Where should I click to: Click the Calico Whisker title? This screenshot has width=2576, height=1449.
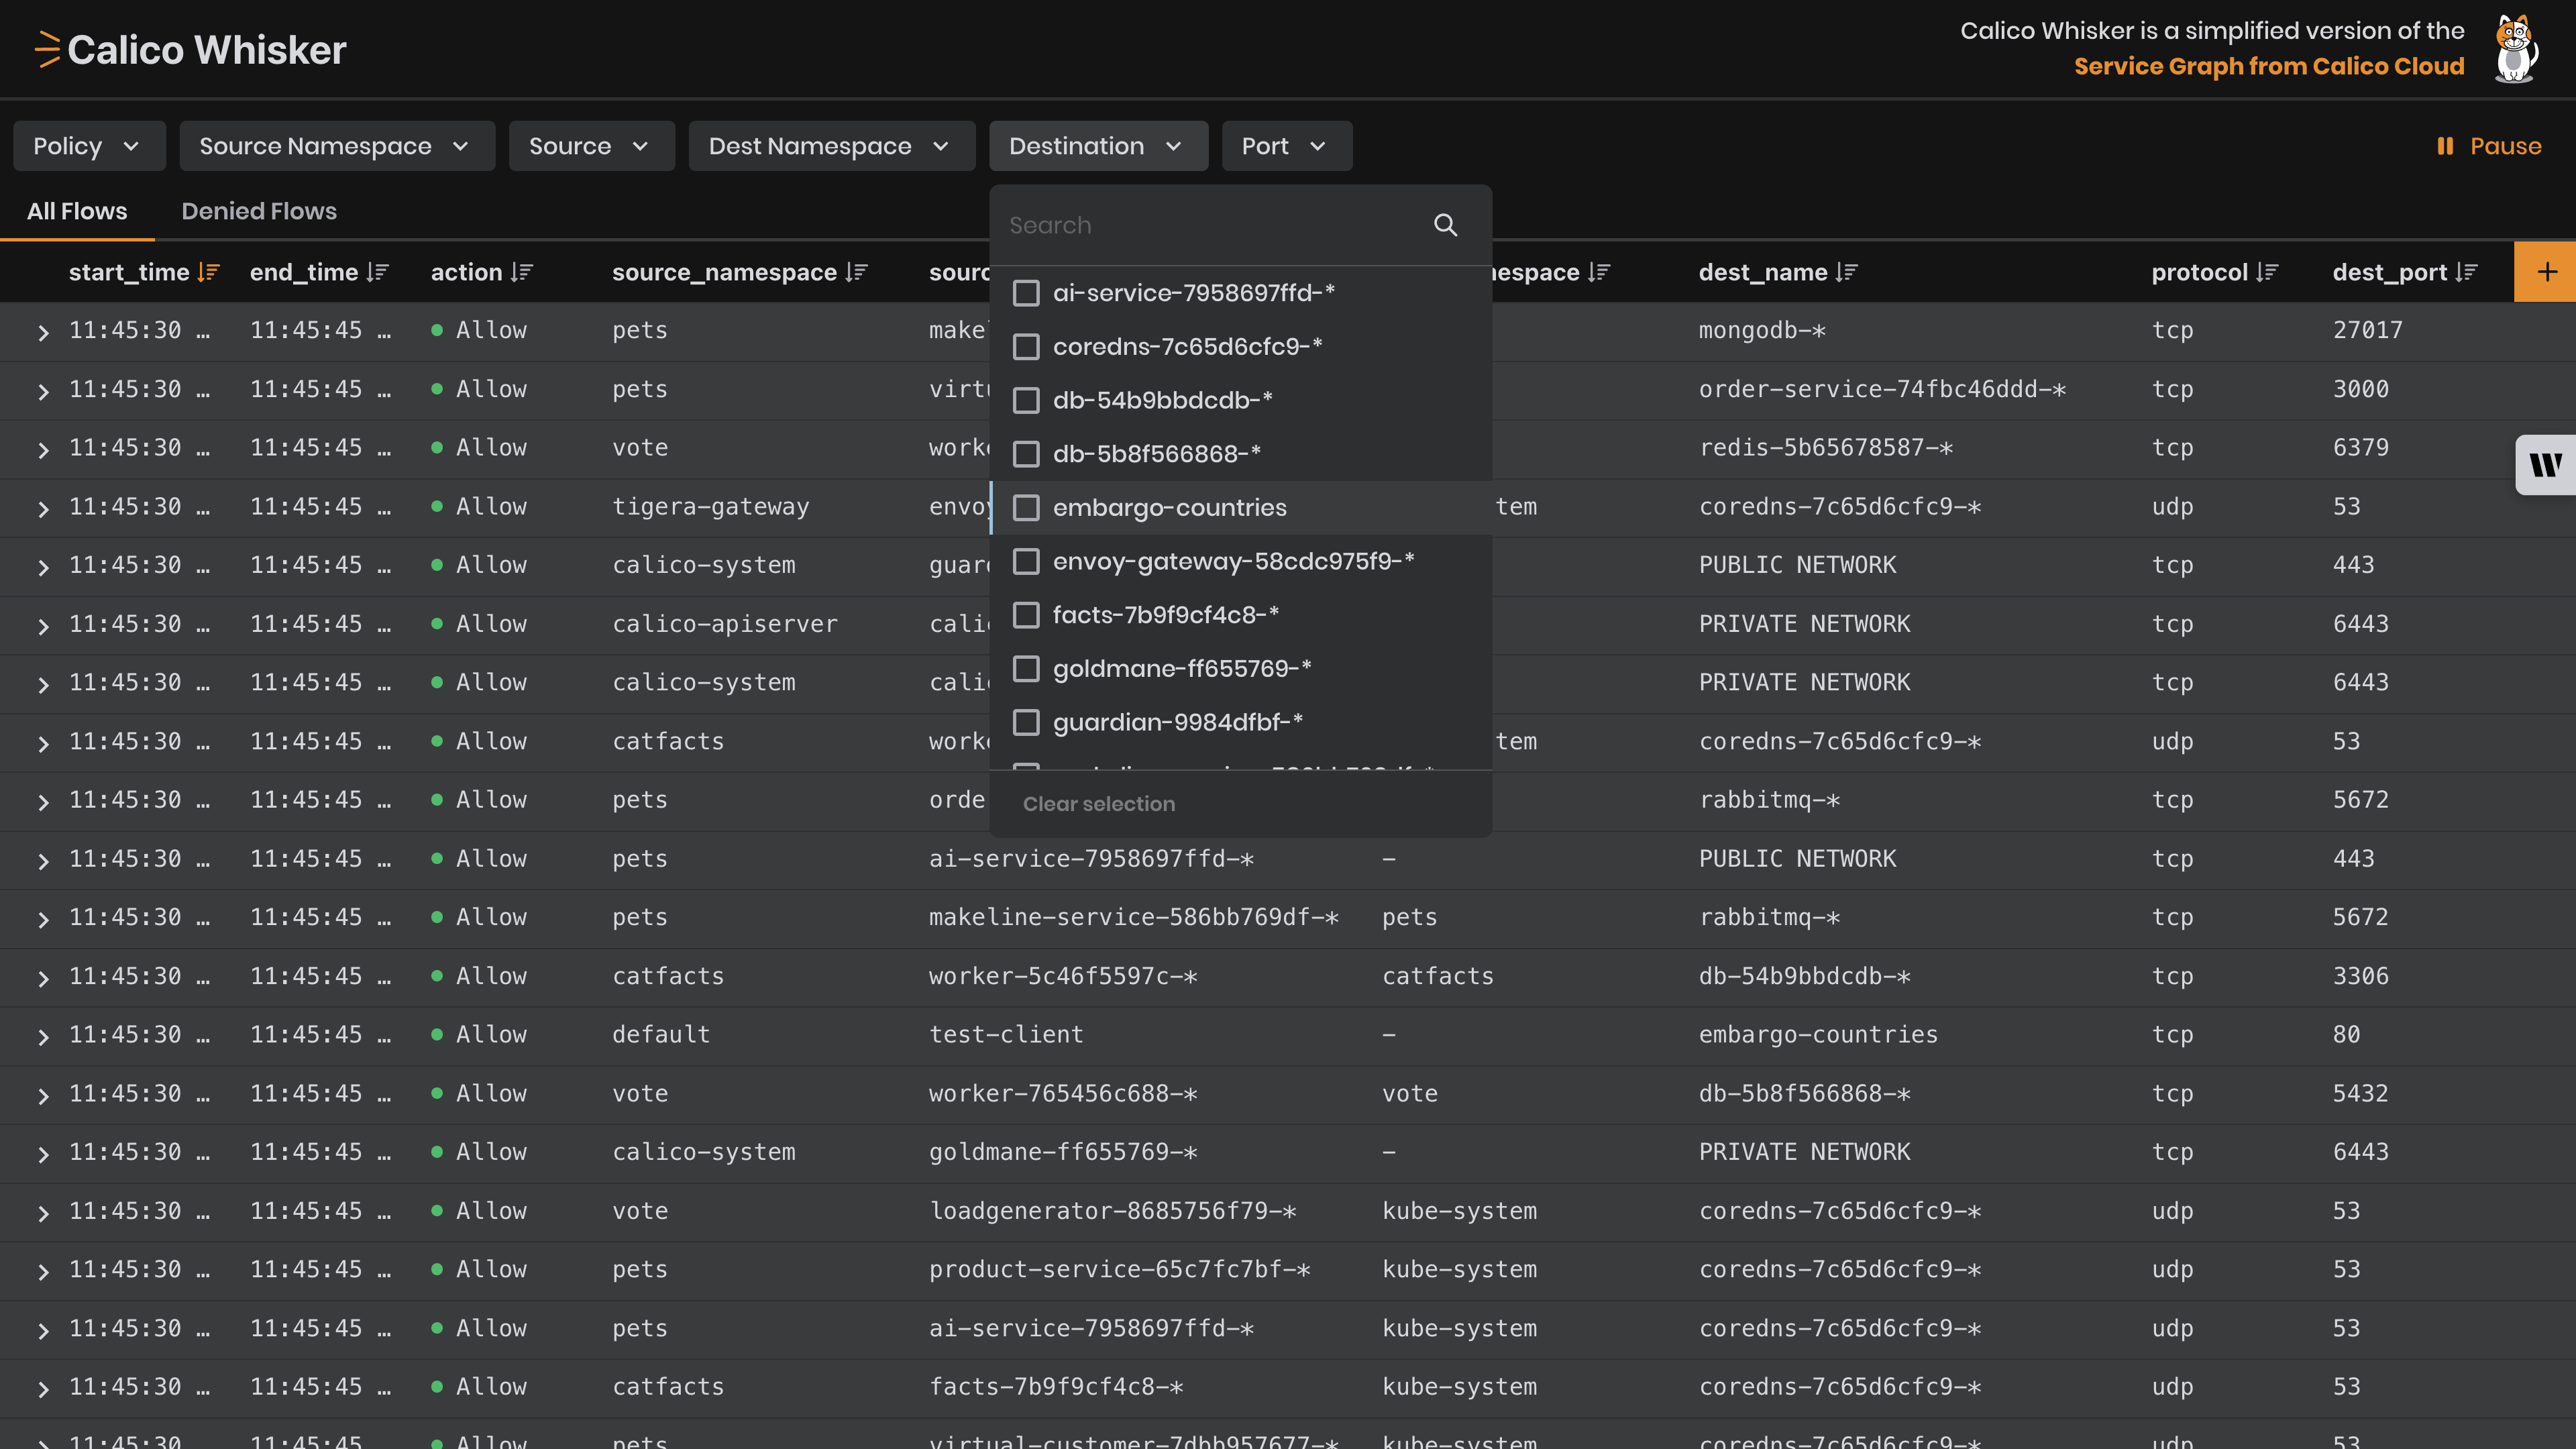click(x=206, y=49)
